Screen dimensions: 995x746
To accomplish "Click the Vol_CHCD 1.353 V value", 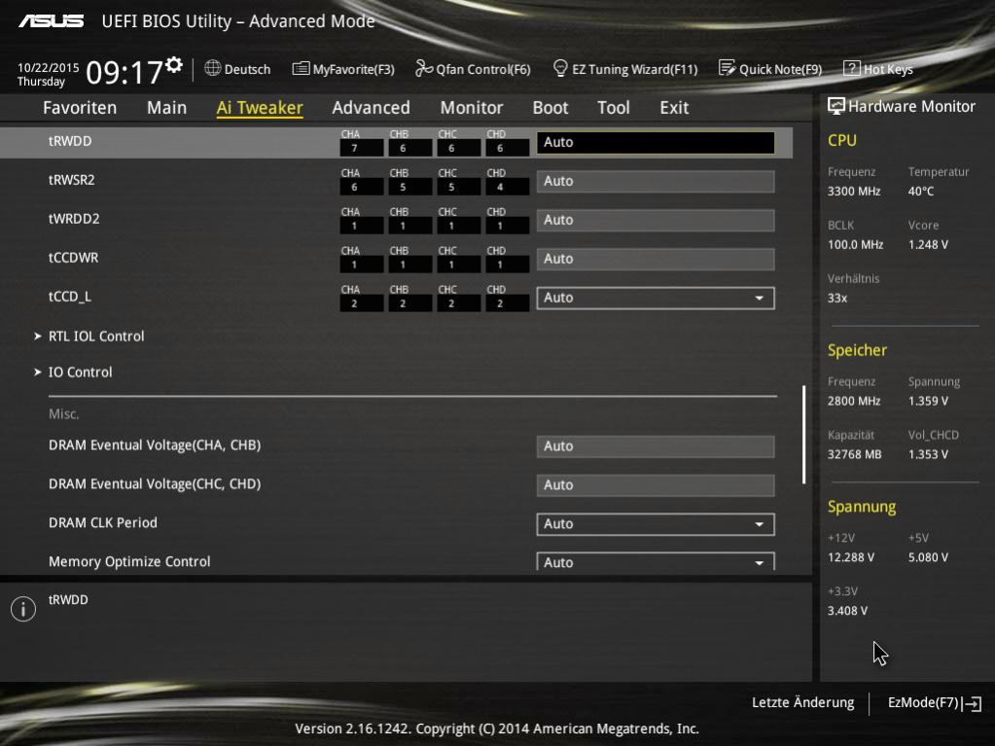I will coord(928,455).
